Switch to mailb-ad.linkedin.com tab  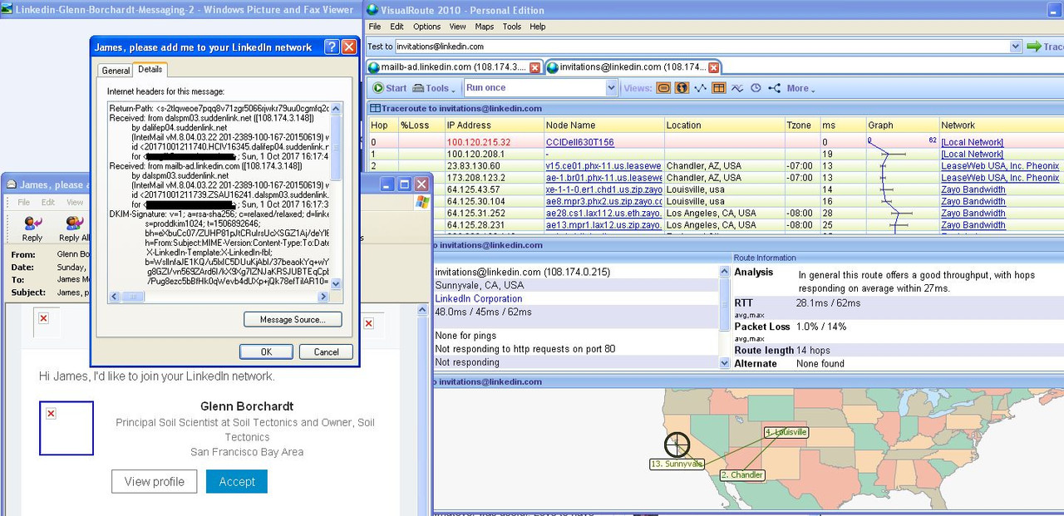pyautogui.click(x=454, y=67)
